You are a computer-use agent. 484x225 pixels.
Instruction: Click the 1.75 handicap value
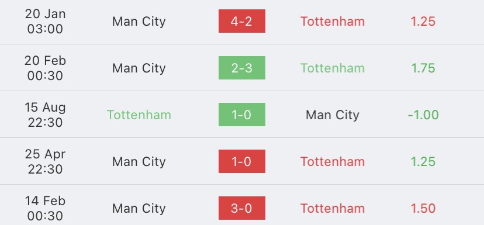[423, 68]
